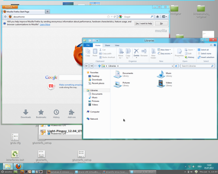Click the Explorer refresh button
The width and height of the screenshot is (218, 174).
point(176,66)
